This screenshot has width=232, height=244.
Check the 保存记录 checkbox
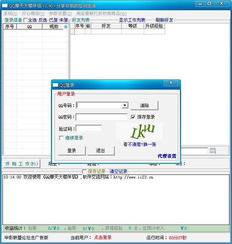coord(84,172)
